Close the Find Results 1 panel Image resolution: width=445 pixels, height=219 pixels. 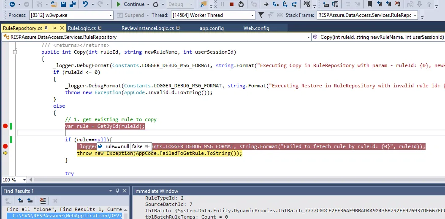124,191
